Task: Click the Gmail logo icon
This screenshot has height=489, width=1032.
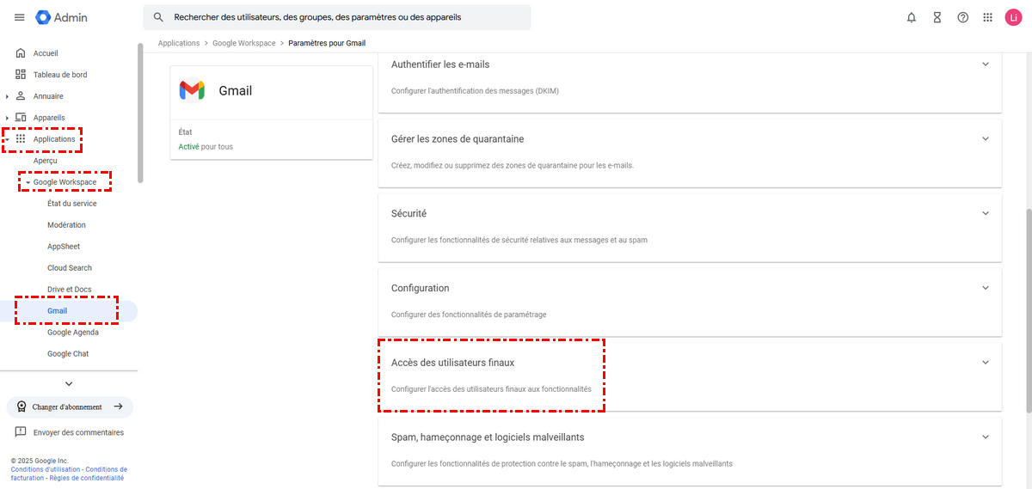Action: click(x=192, y=90)
